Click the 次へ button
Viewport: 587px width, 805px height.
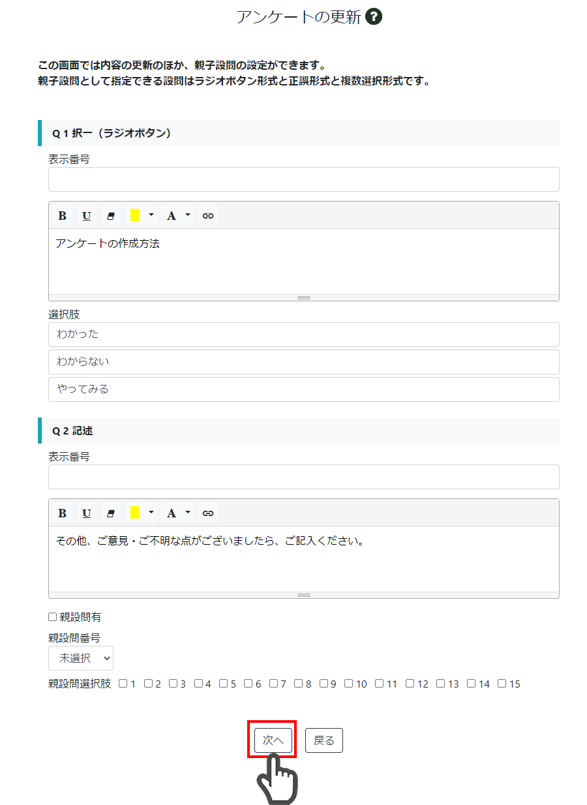273,740
